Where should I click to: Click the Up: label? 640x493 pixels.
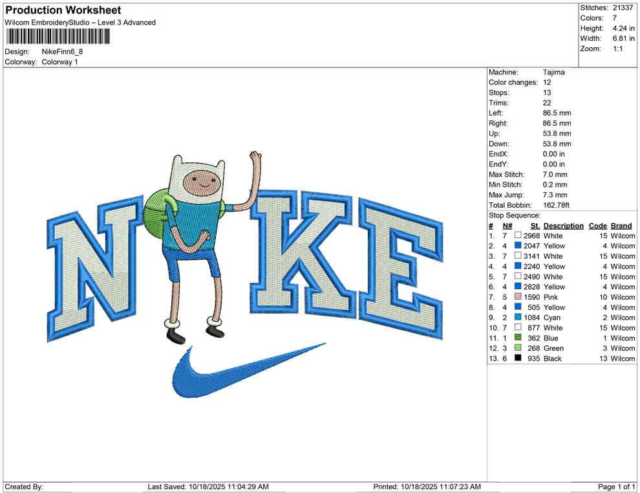click(494, 133)
